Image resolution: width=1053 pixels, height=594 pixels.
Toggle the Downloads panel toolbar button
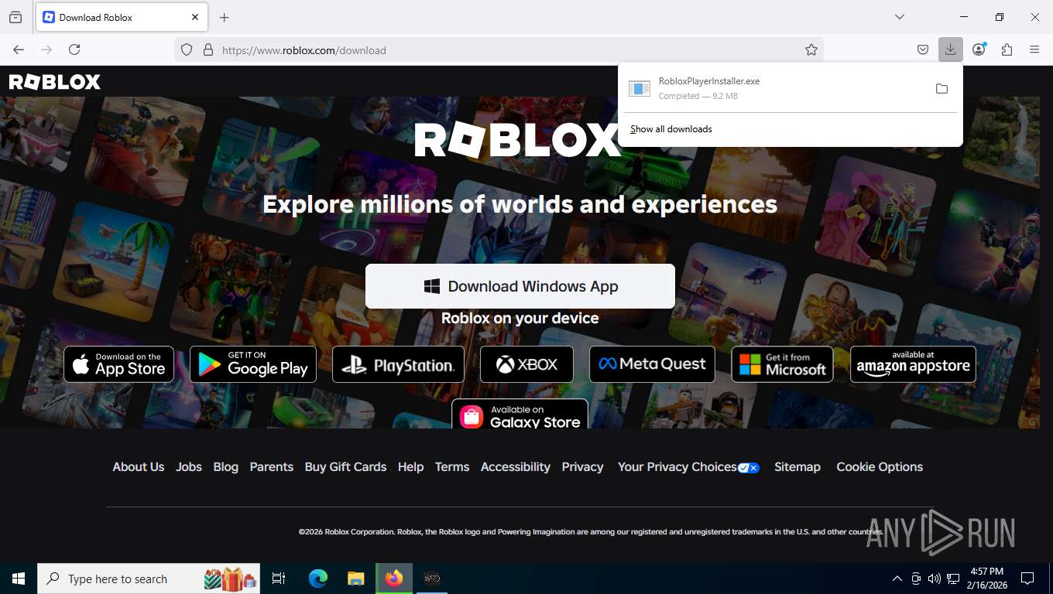(950, 49)
